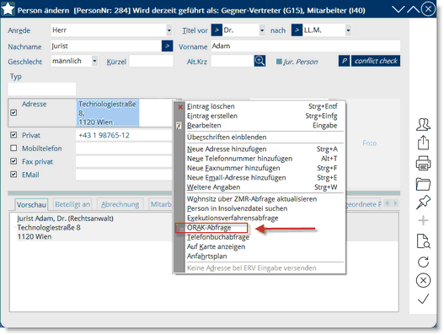Click the arrow button before nach LL.M.

coord(297,30)
